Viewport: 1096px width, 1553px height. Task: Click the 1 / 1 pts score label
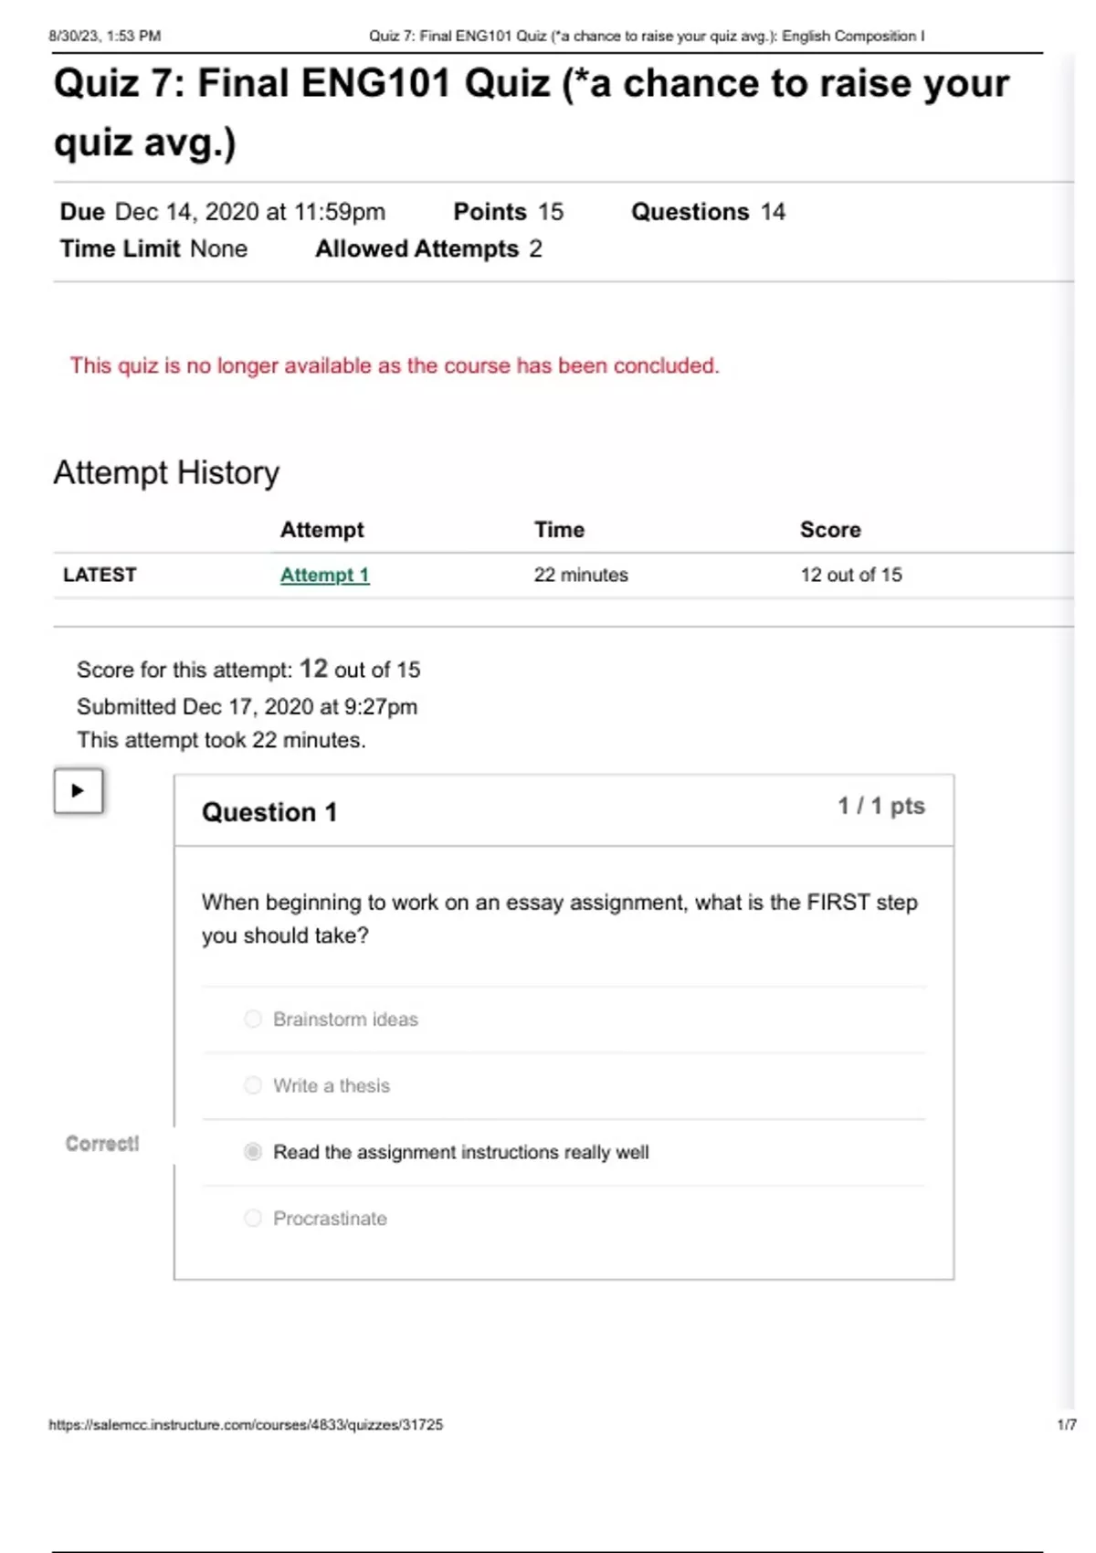[881, 806]
